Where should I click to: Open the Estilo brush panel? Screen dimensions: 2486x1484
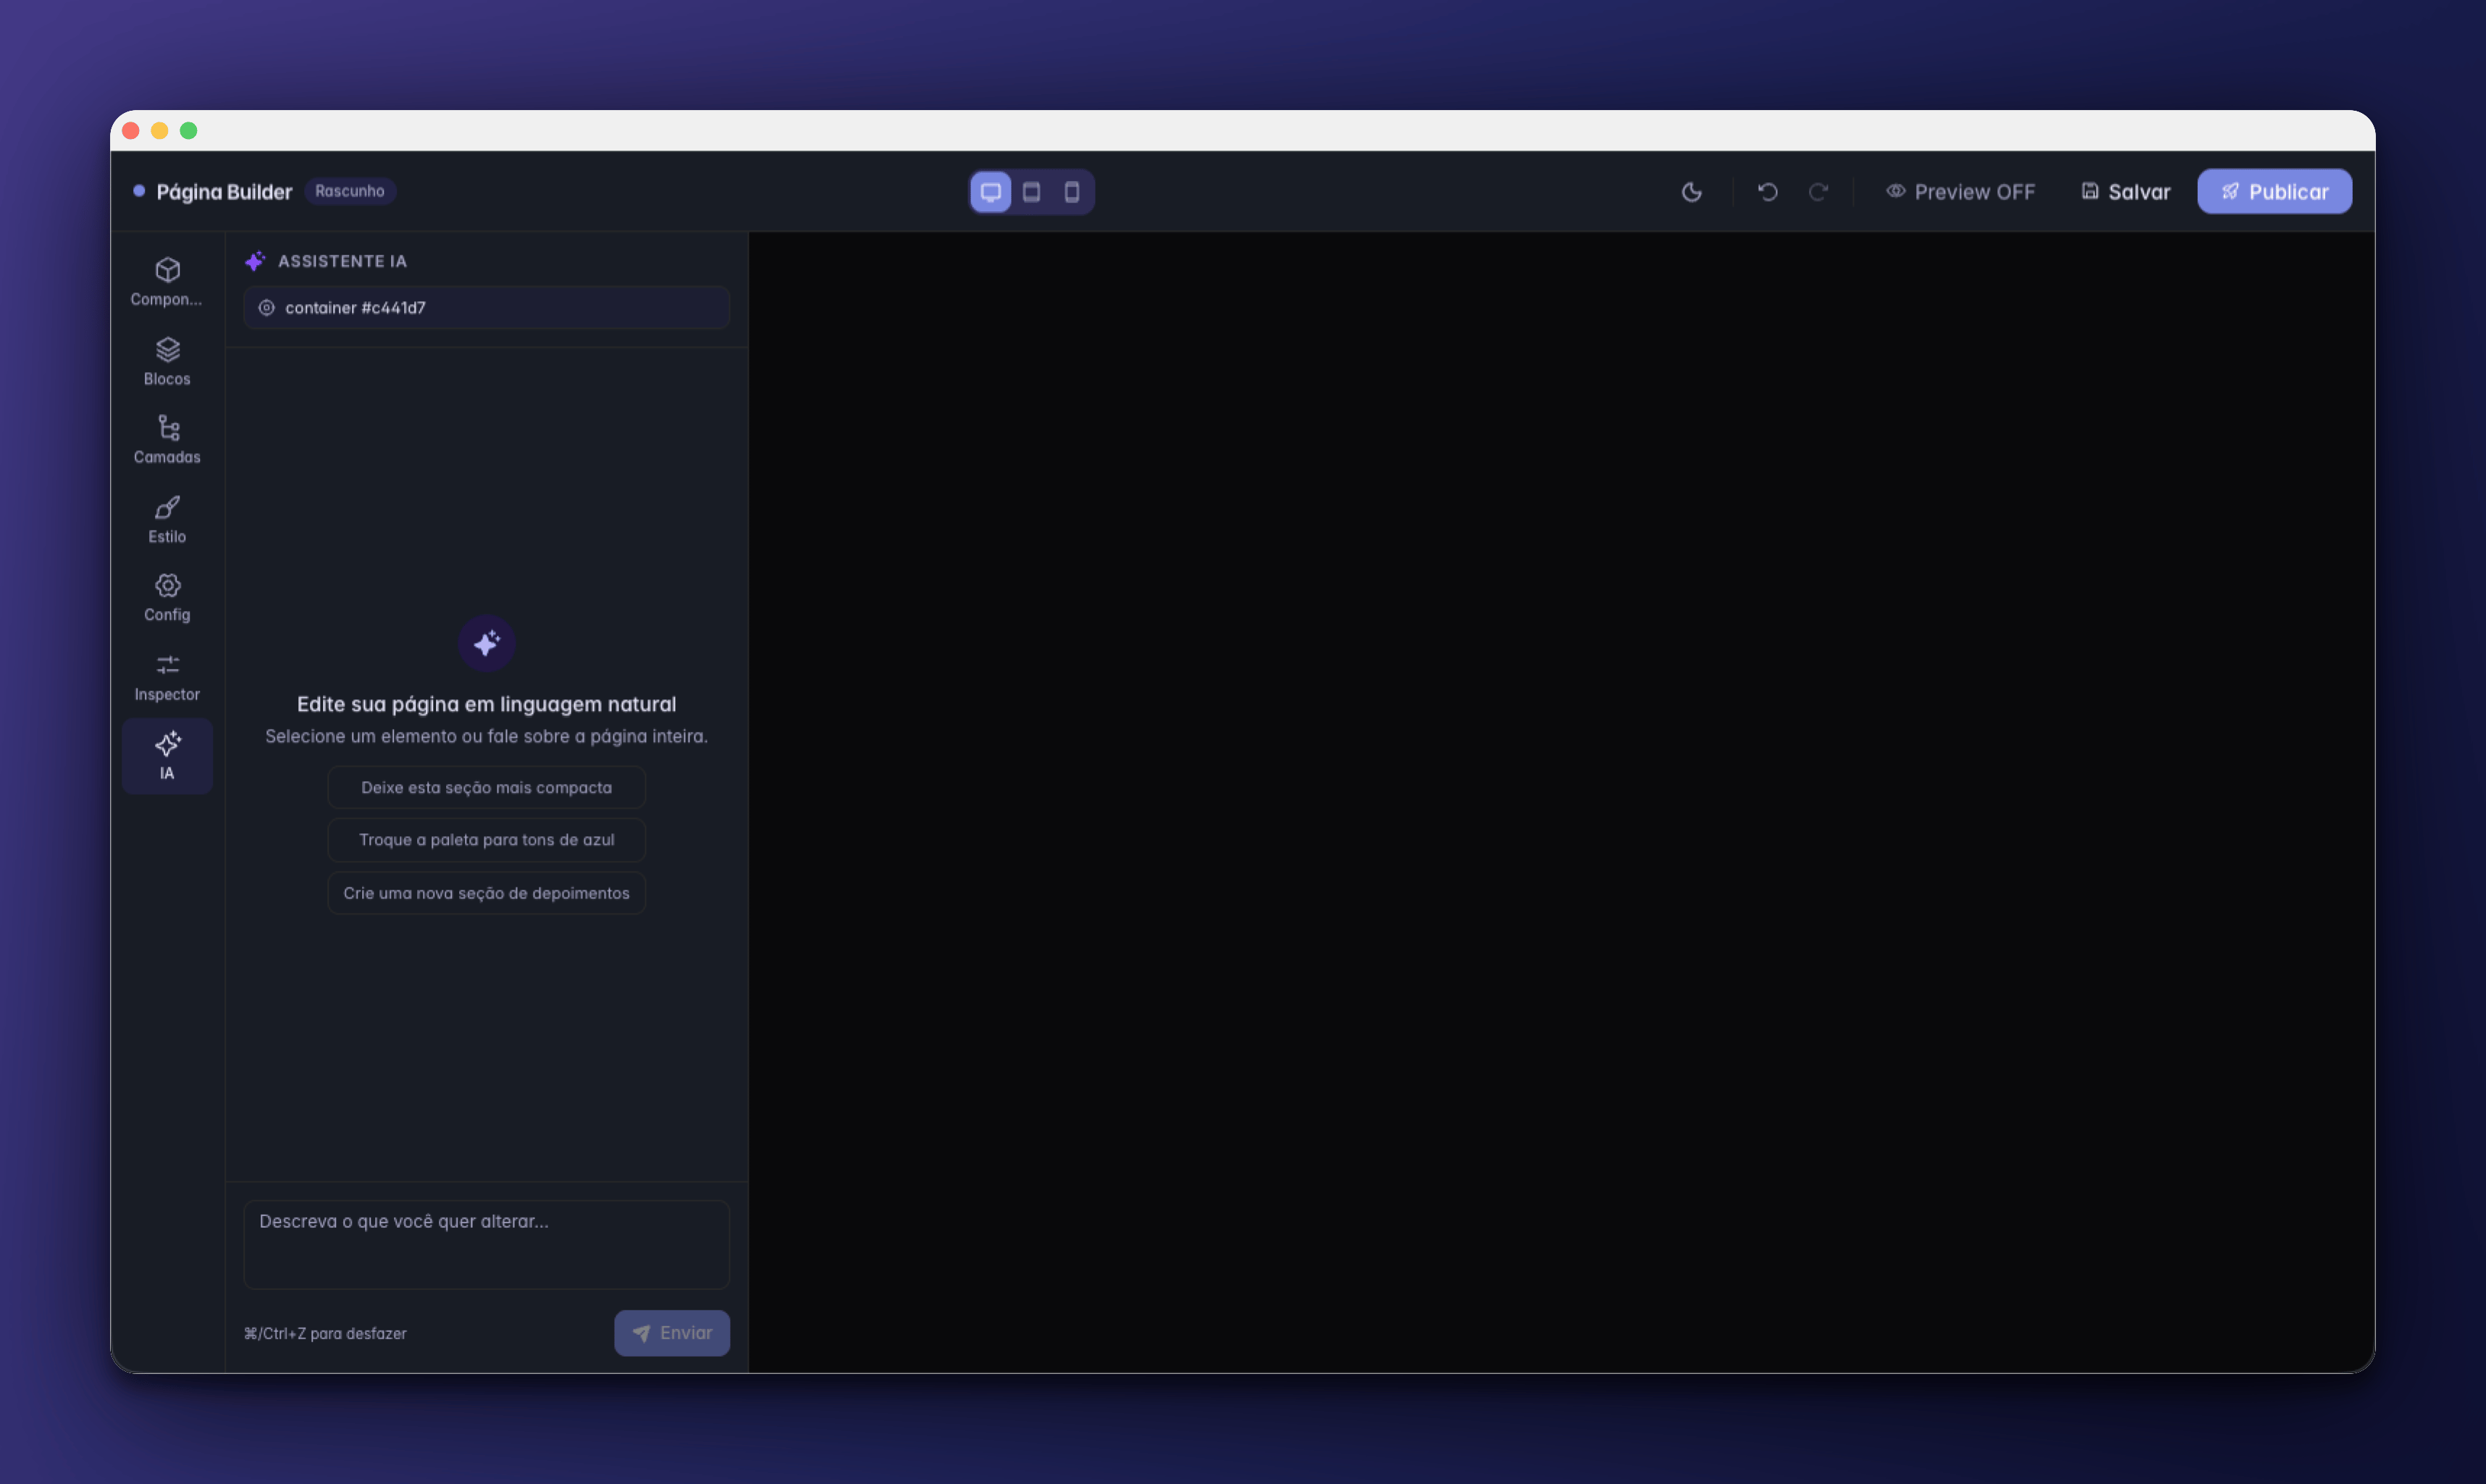click(167, 519)
